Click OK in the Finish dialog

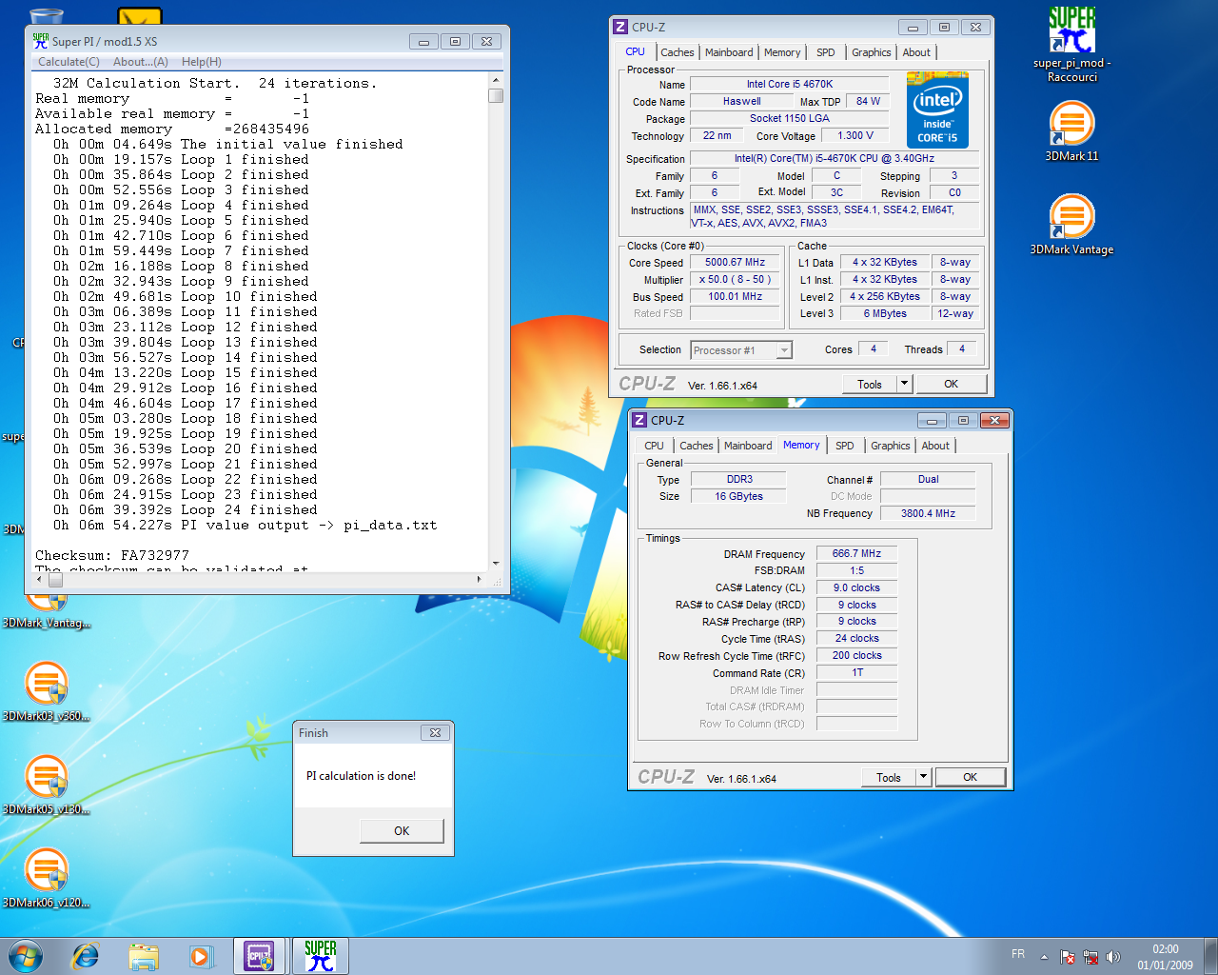point(402,831)
